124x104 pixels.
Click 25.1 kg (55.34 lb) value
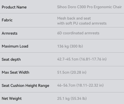[x=72, y=98]
